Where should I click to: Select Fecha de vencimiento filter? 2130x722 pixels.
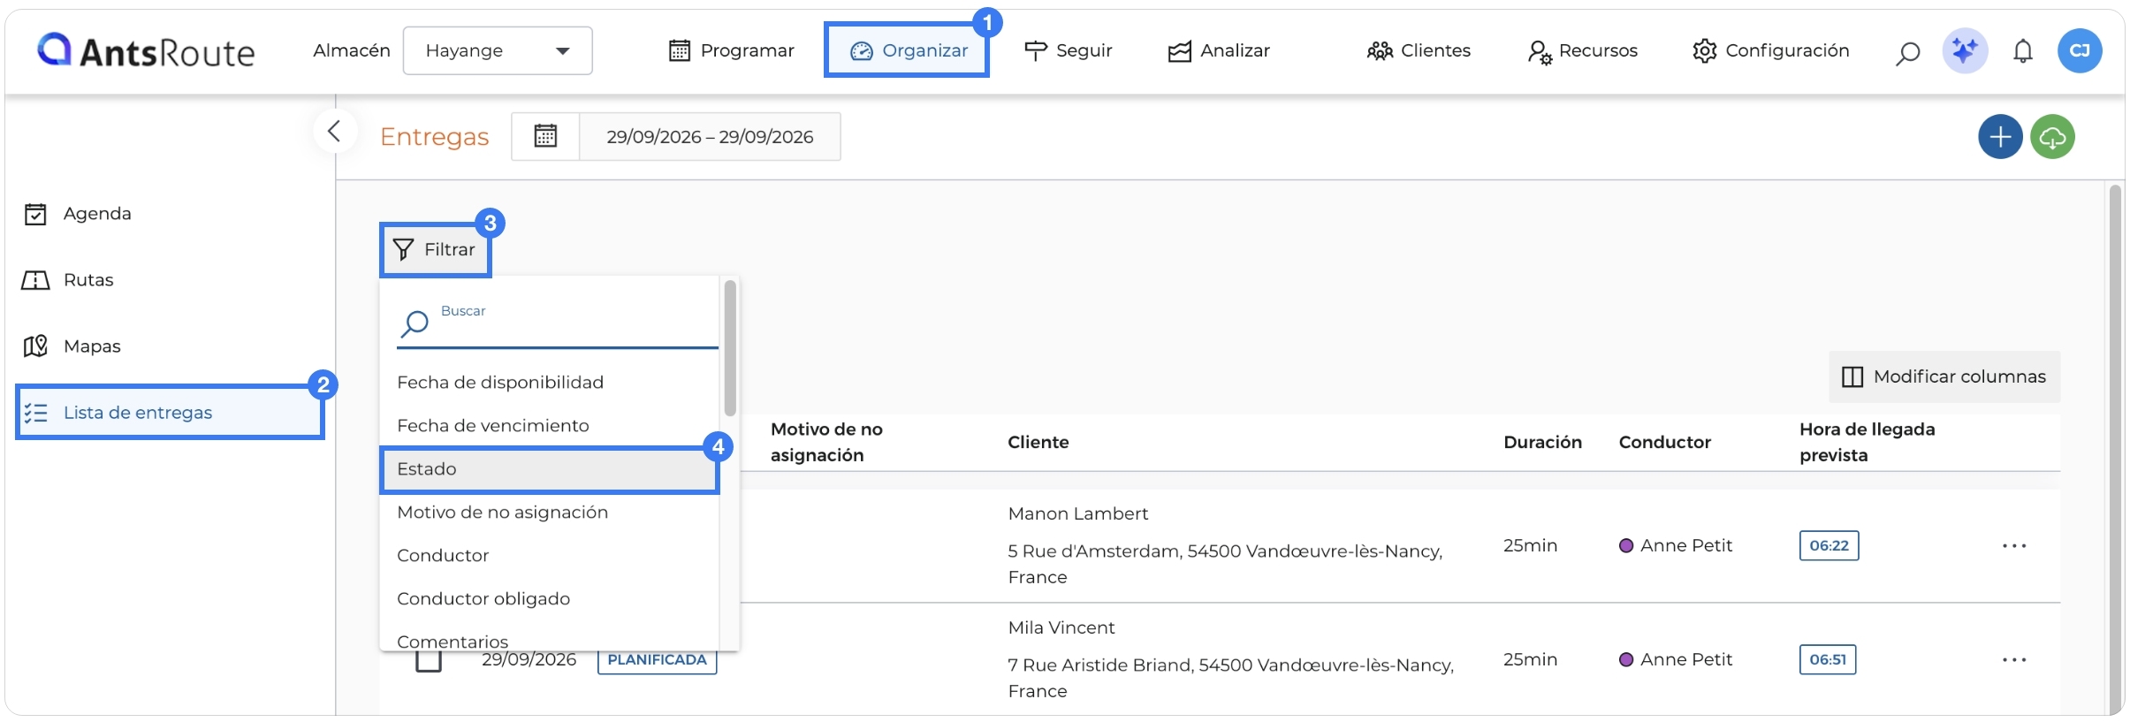tap(550, 426)
